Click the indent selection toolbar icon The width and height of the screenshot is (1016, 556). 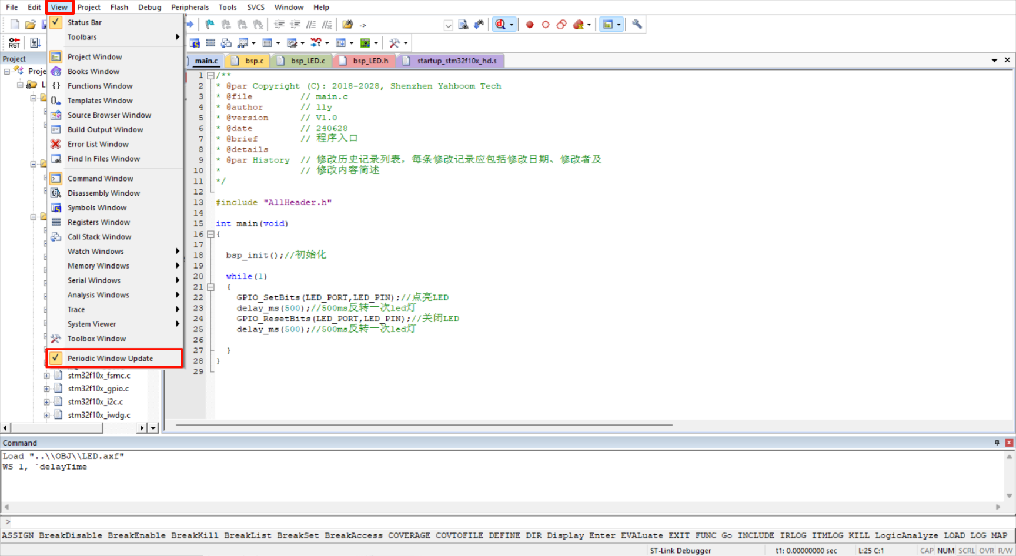(x=279, y=25)
